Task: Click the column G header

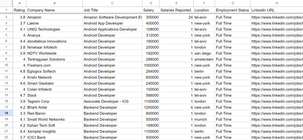Action: click(x=233, y=3)
